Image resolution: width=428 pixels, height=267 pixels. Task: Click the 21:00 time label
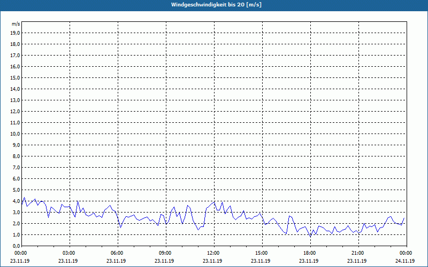click(x=358, y=253)
